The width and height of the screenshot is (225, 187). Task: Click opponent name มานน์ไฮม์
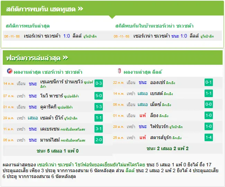50,140
